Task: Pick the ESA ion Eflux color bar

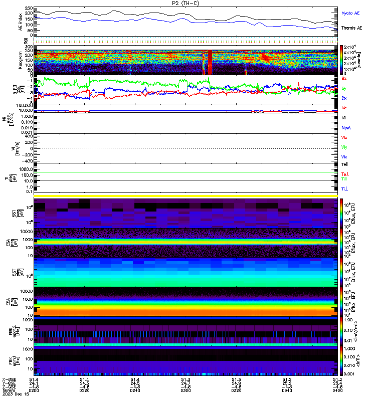Action: 341,243
